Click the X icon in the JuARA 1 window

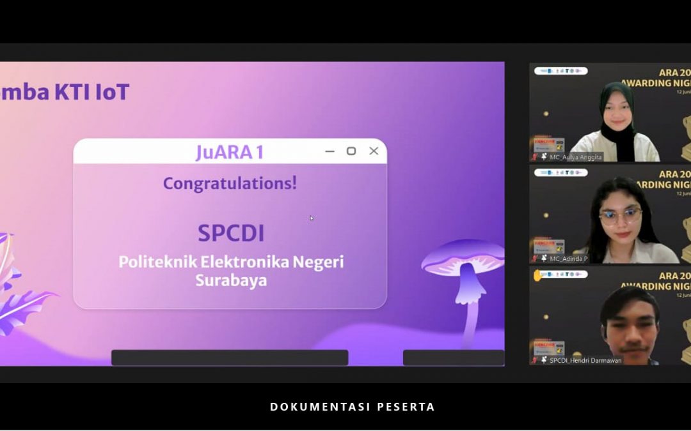tap(374, 151)
